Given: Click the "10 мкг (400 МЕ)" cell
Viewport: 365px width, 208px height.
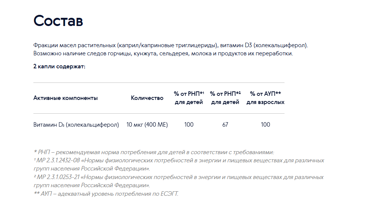Looking at the screenshot, I should [x=147, y=125].
